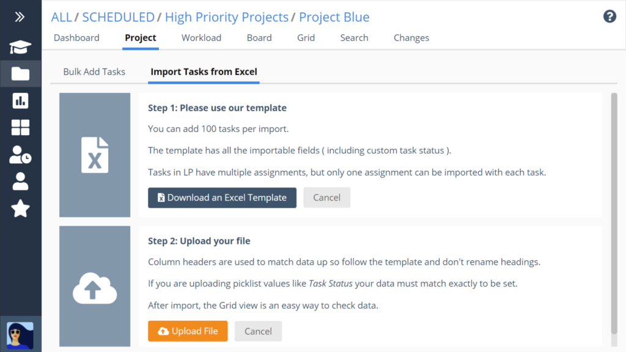
Task: Open the help question mark icon
Action: [609, 16]
